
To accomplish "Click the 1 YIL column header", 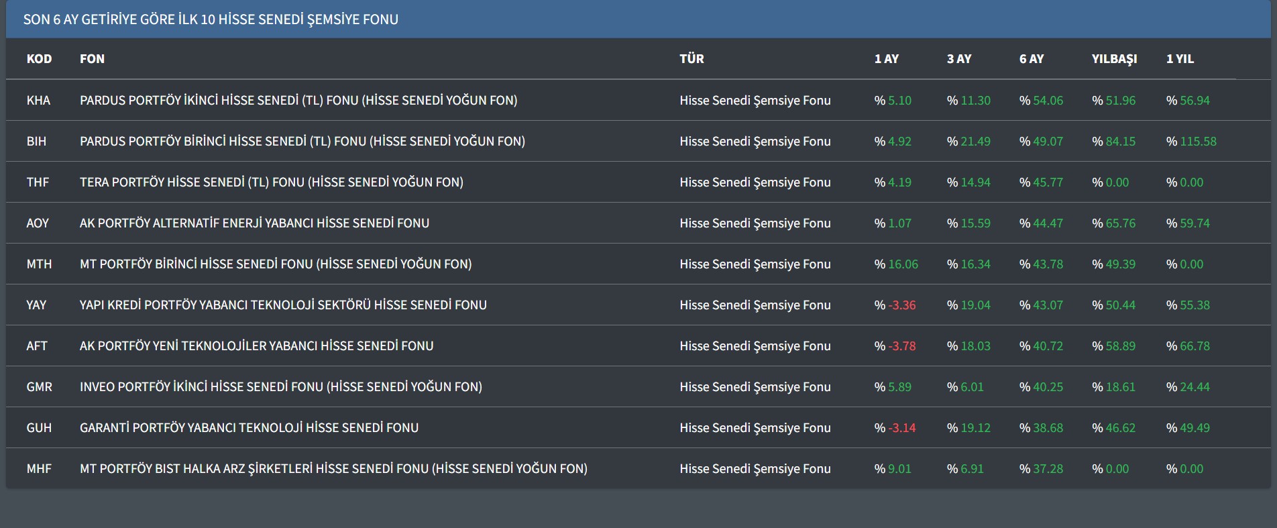I will pyautogui.click(x=1180, y=59).
